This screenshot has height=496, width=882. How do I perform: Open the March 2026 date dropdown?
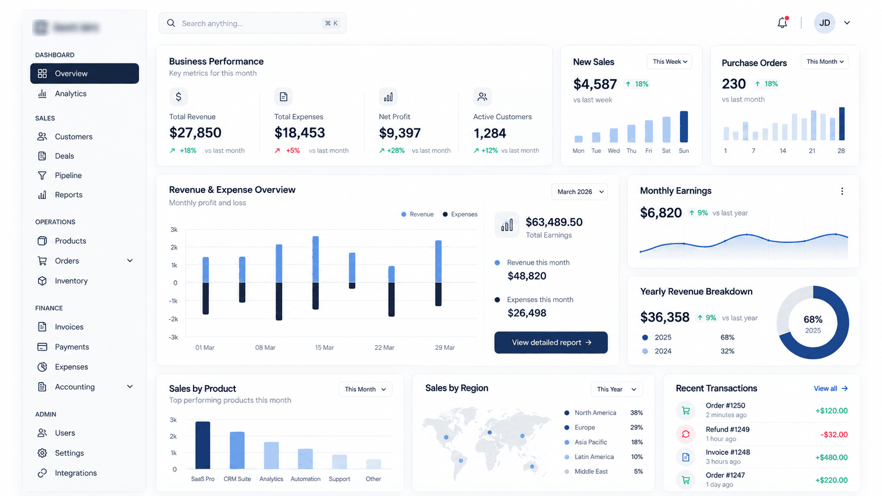tap(580, 192)
